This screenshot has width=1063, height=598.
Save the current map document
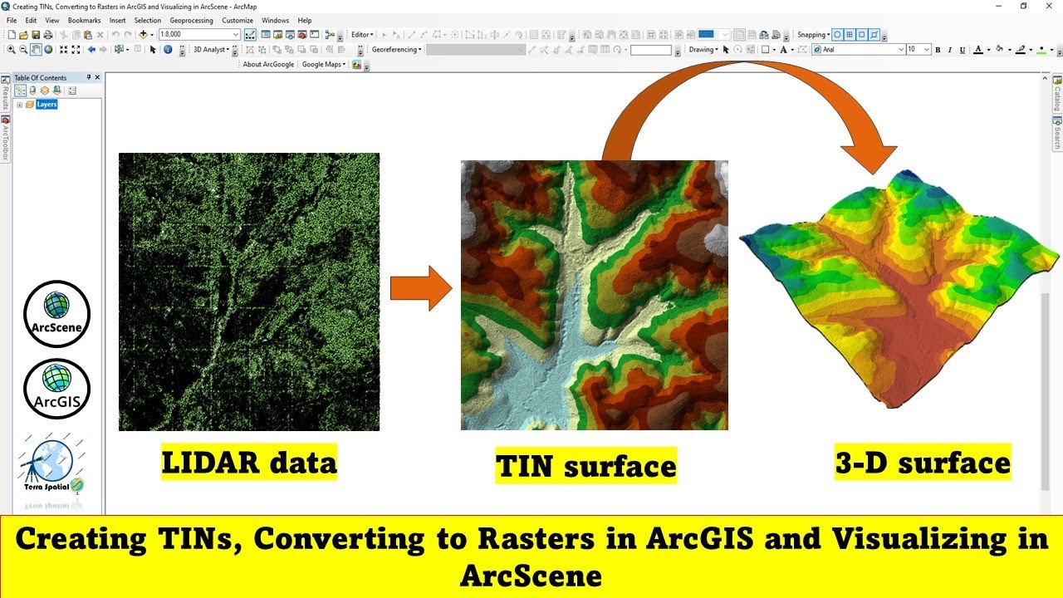36,35
